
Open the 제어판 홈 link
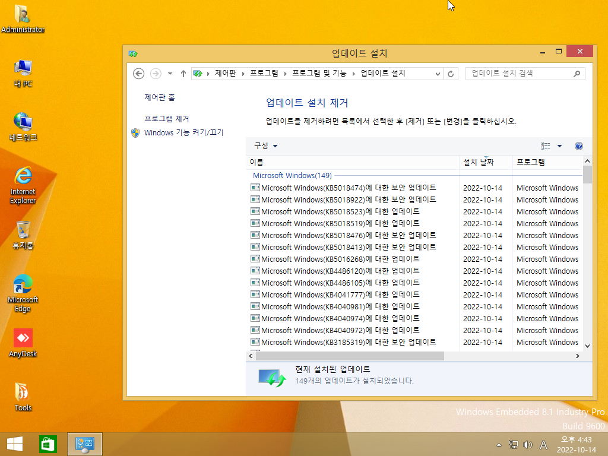(160, 97)
